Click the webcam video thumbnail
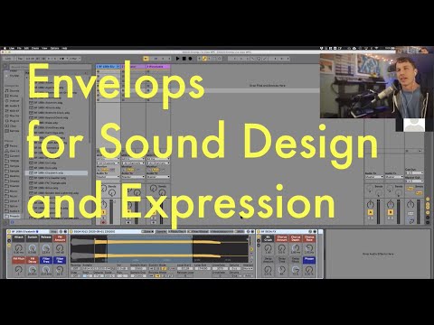434x325 pixels. [x=377, y=86]
